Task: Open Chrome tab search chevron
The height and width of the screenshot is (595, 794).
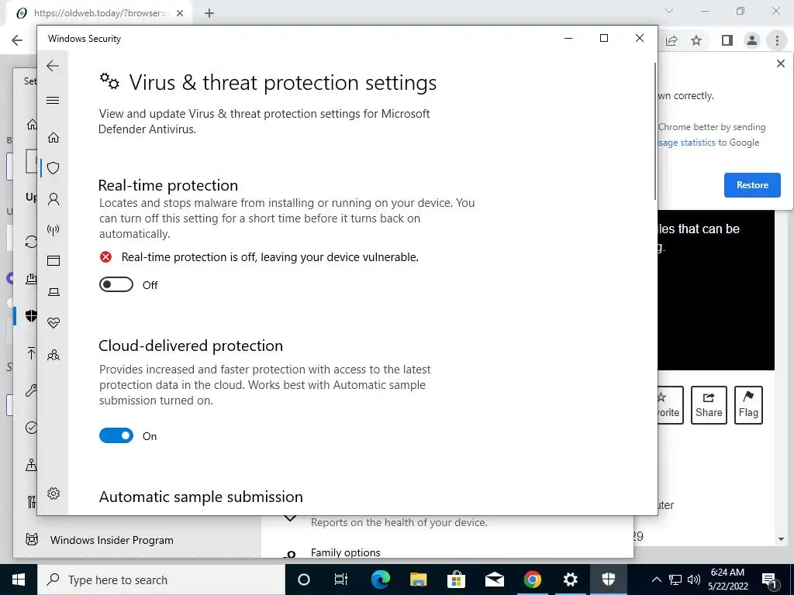Action: tap(669, 11)
